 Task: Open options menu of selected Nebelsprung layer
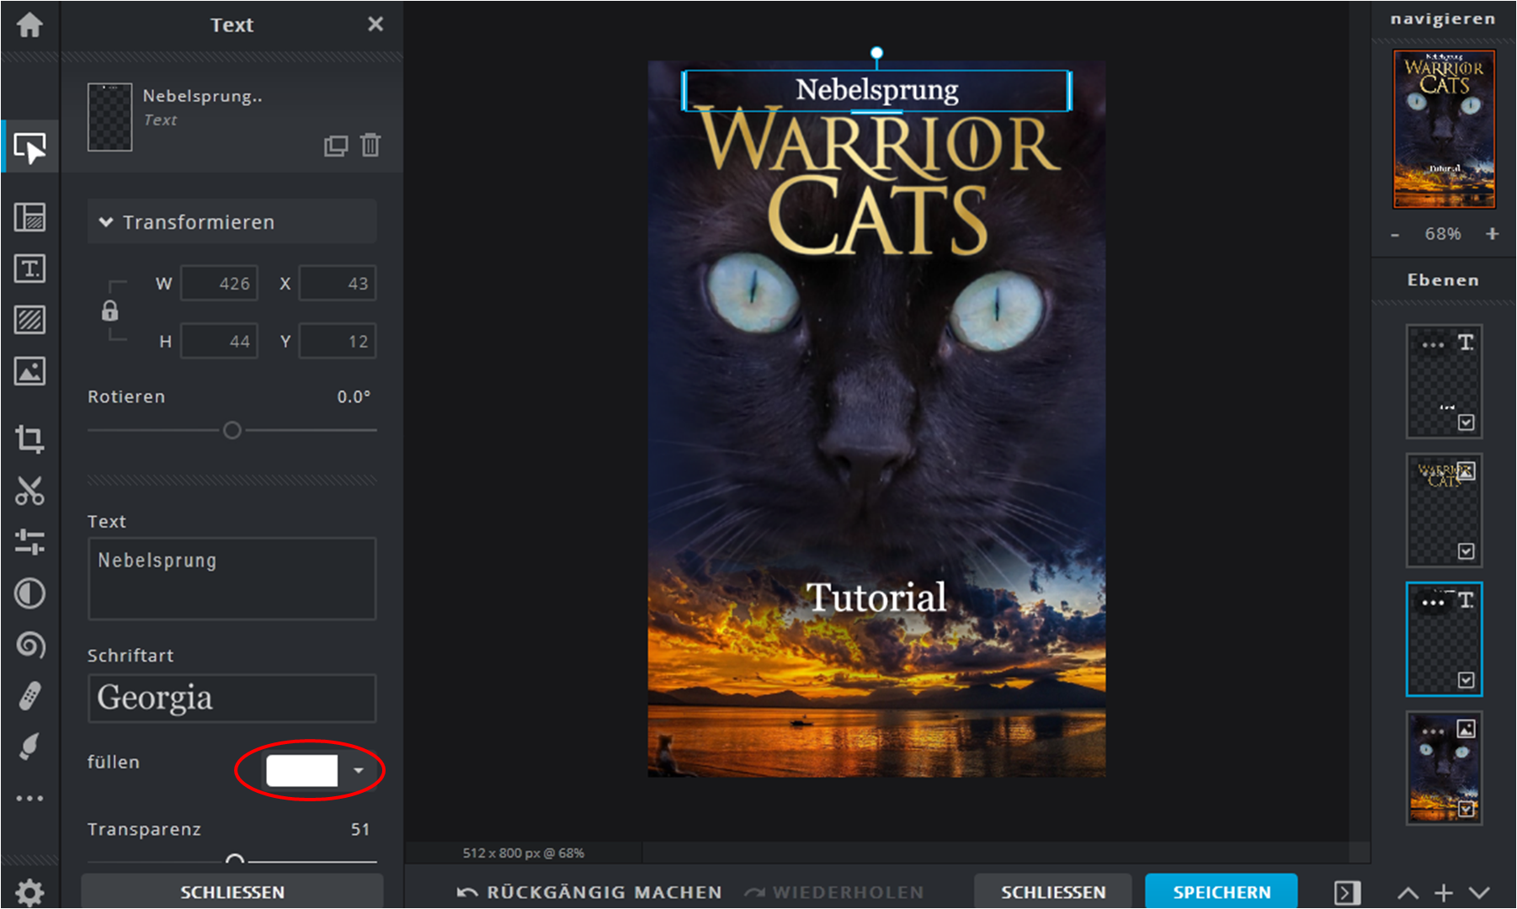point(1433,603)
